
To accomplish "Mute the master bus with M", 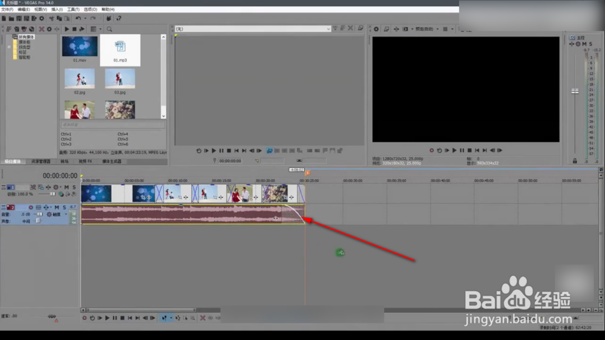I will click(x=584, y=44).
